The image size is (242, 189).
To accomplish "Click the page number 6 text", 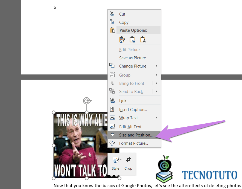I will [x=55, y=7].
